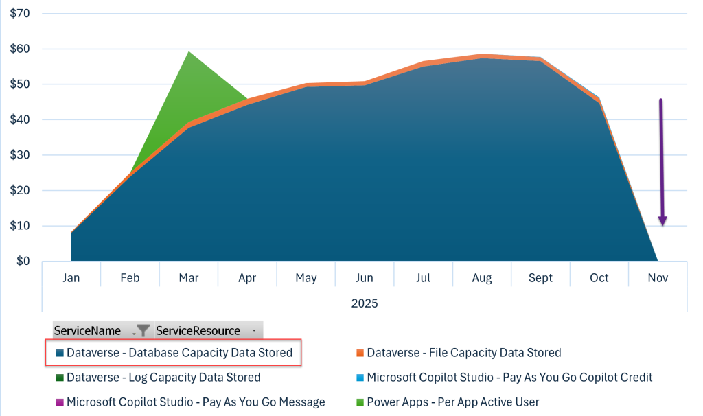Click the Aug label on the month axis
The height and width of the screenshot is (416, 703).
[x=482, y=278]
